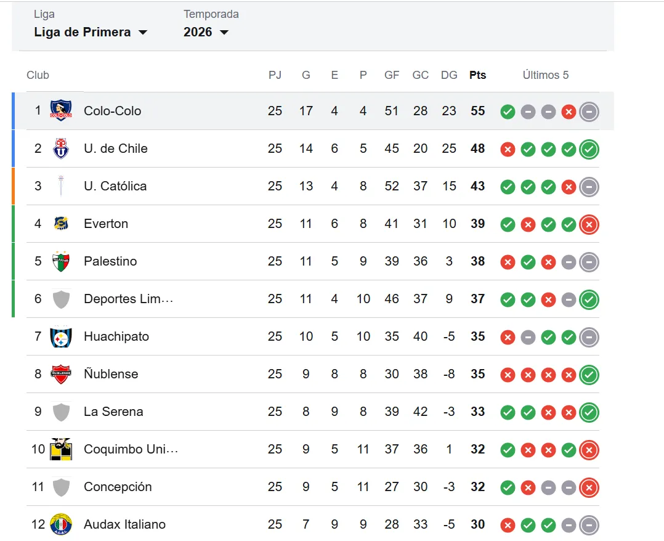Screen dimensions: 664x541
Task: Select the Huachipato club crest
Action: [61, 336]
